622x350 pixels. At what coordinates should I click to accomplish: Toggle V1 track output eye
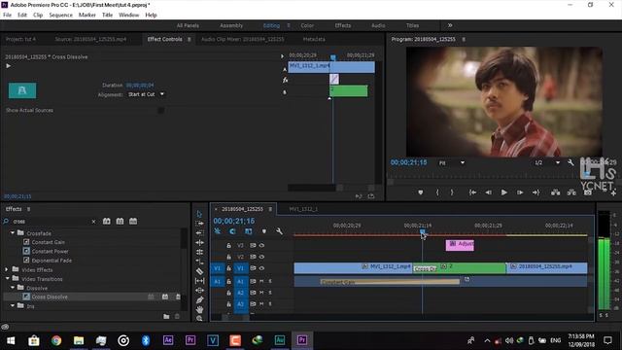(261, 268)
